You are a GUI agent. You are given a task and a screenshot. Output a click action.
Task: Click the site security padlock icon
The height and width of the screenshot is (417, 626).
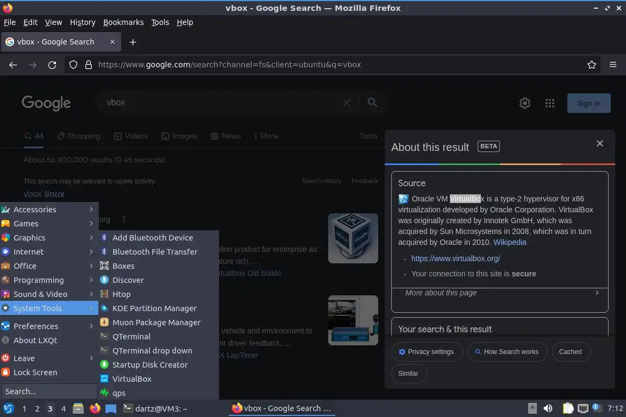click(x=89, y=65)
